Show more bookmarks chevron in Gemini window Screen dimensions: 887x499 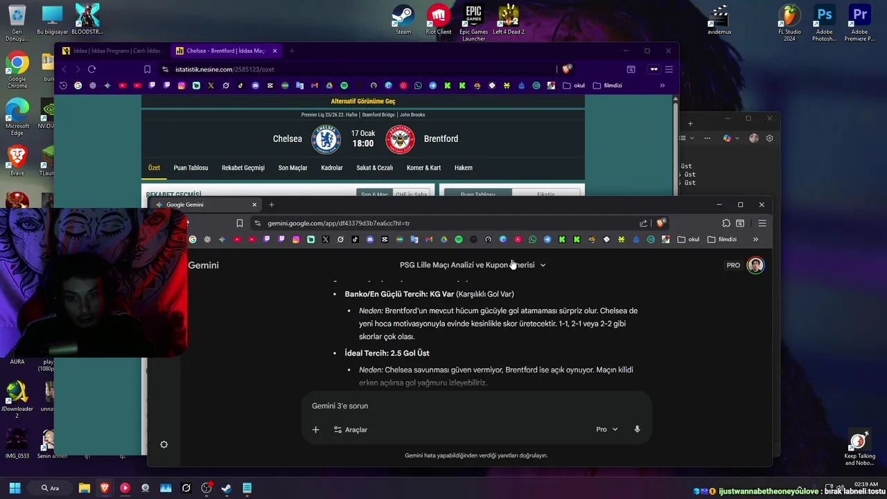point(755,240)
